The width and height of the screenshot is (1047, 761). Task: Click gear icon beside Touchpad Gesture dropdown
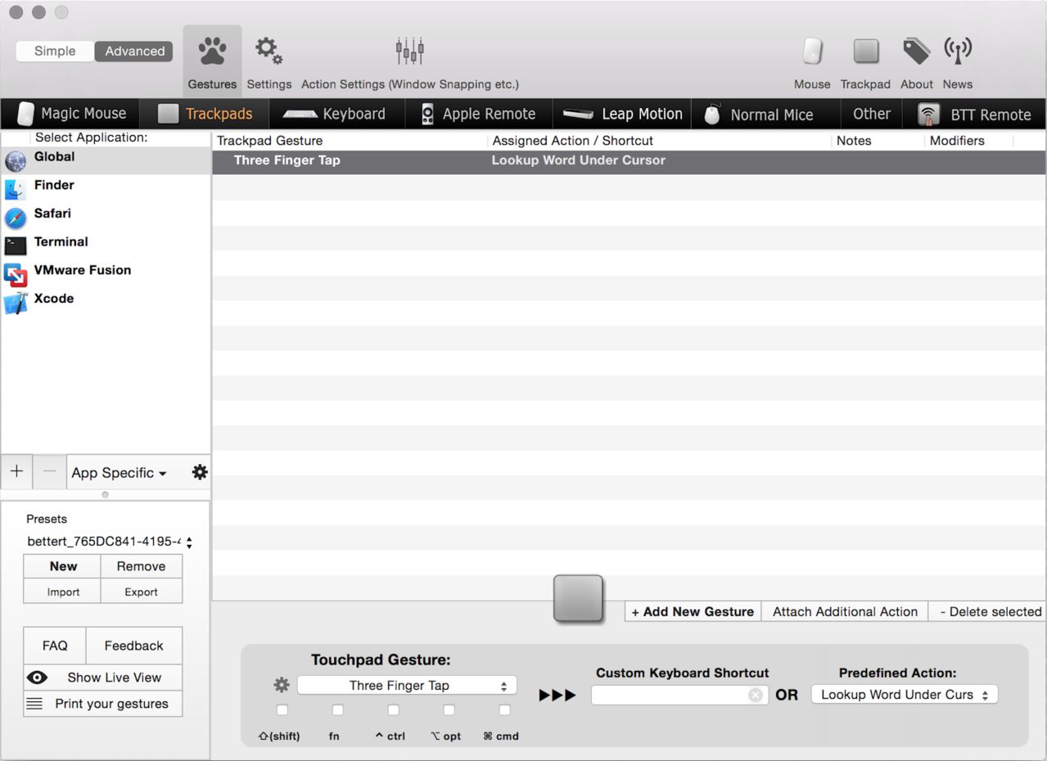pyautogui.click(x=282, y=685)
